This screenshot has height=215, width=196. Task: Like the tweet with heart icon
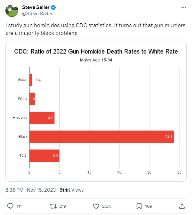pos(96,206)
